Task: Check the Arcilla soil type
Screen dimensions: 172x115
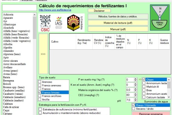Action: coord(40,99)
